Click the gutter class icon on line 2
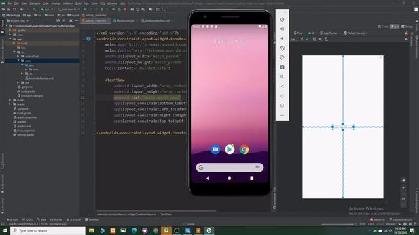 89,39
